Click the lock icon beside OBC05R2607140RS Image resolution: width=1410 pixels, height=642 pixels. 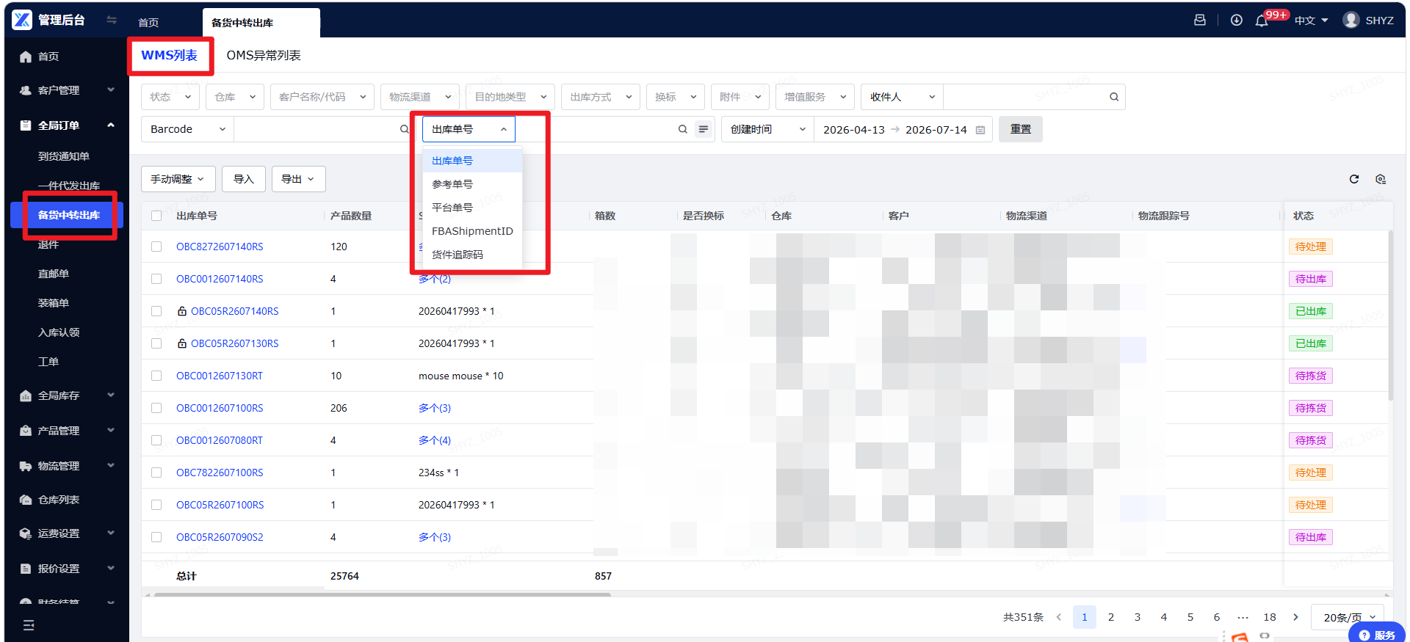pyautogui.click(x=182, y=311)
